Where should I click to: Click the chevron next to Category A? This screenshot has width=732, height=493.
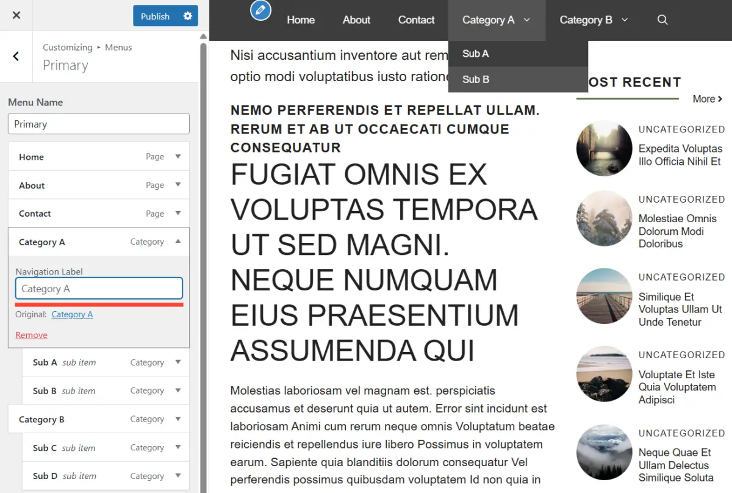527,20
